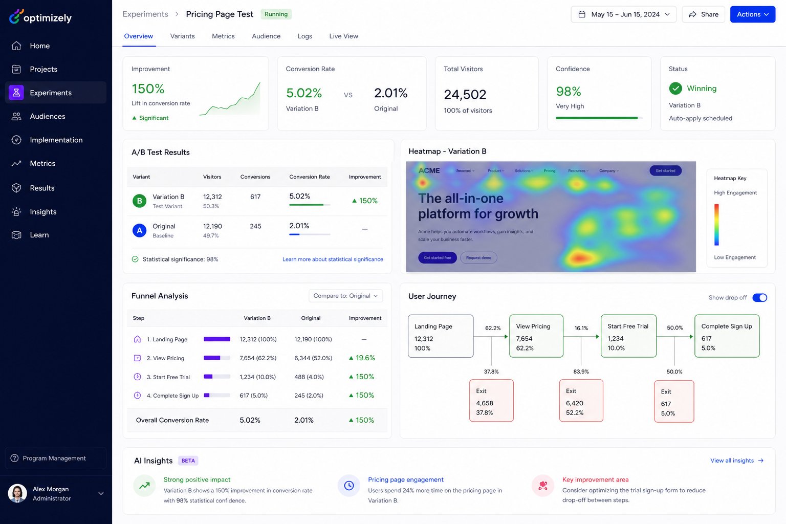Click Original 2.01% conversion rate bar
Viewport: 786px width, 524px height.
pyautogui.click(x=310, y=234)
